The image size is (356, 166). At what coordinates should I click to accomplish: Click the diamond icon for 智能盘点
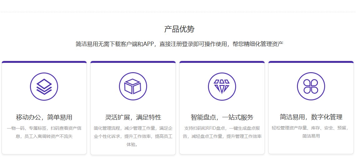[222, 86]
